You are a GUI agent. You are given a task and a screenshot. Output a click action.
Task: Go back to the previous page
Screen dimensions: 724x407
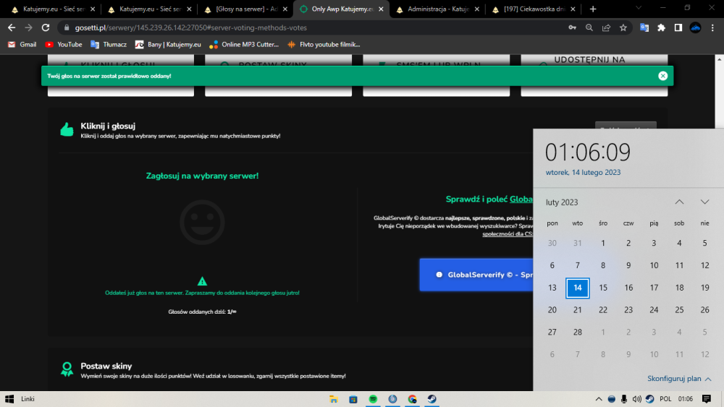(x=12, y=27)
